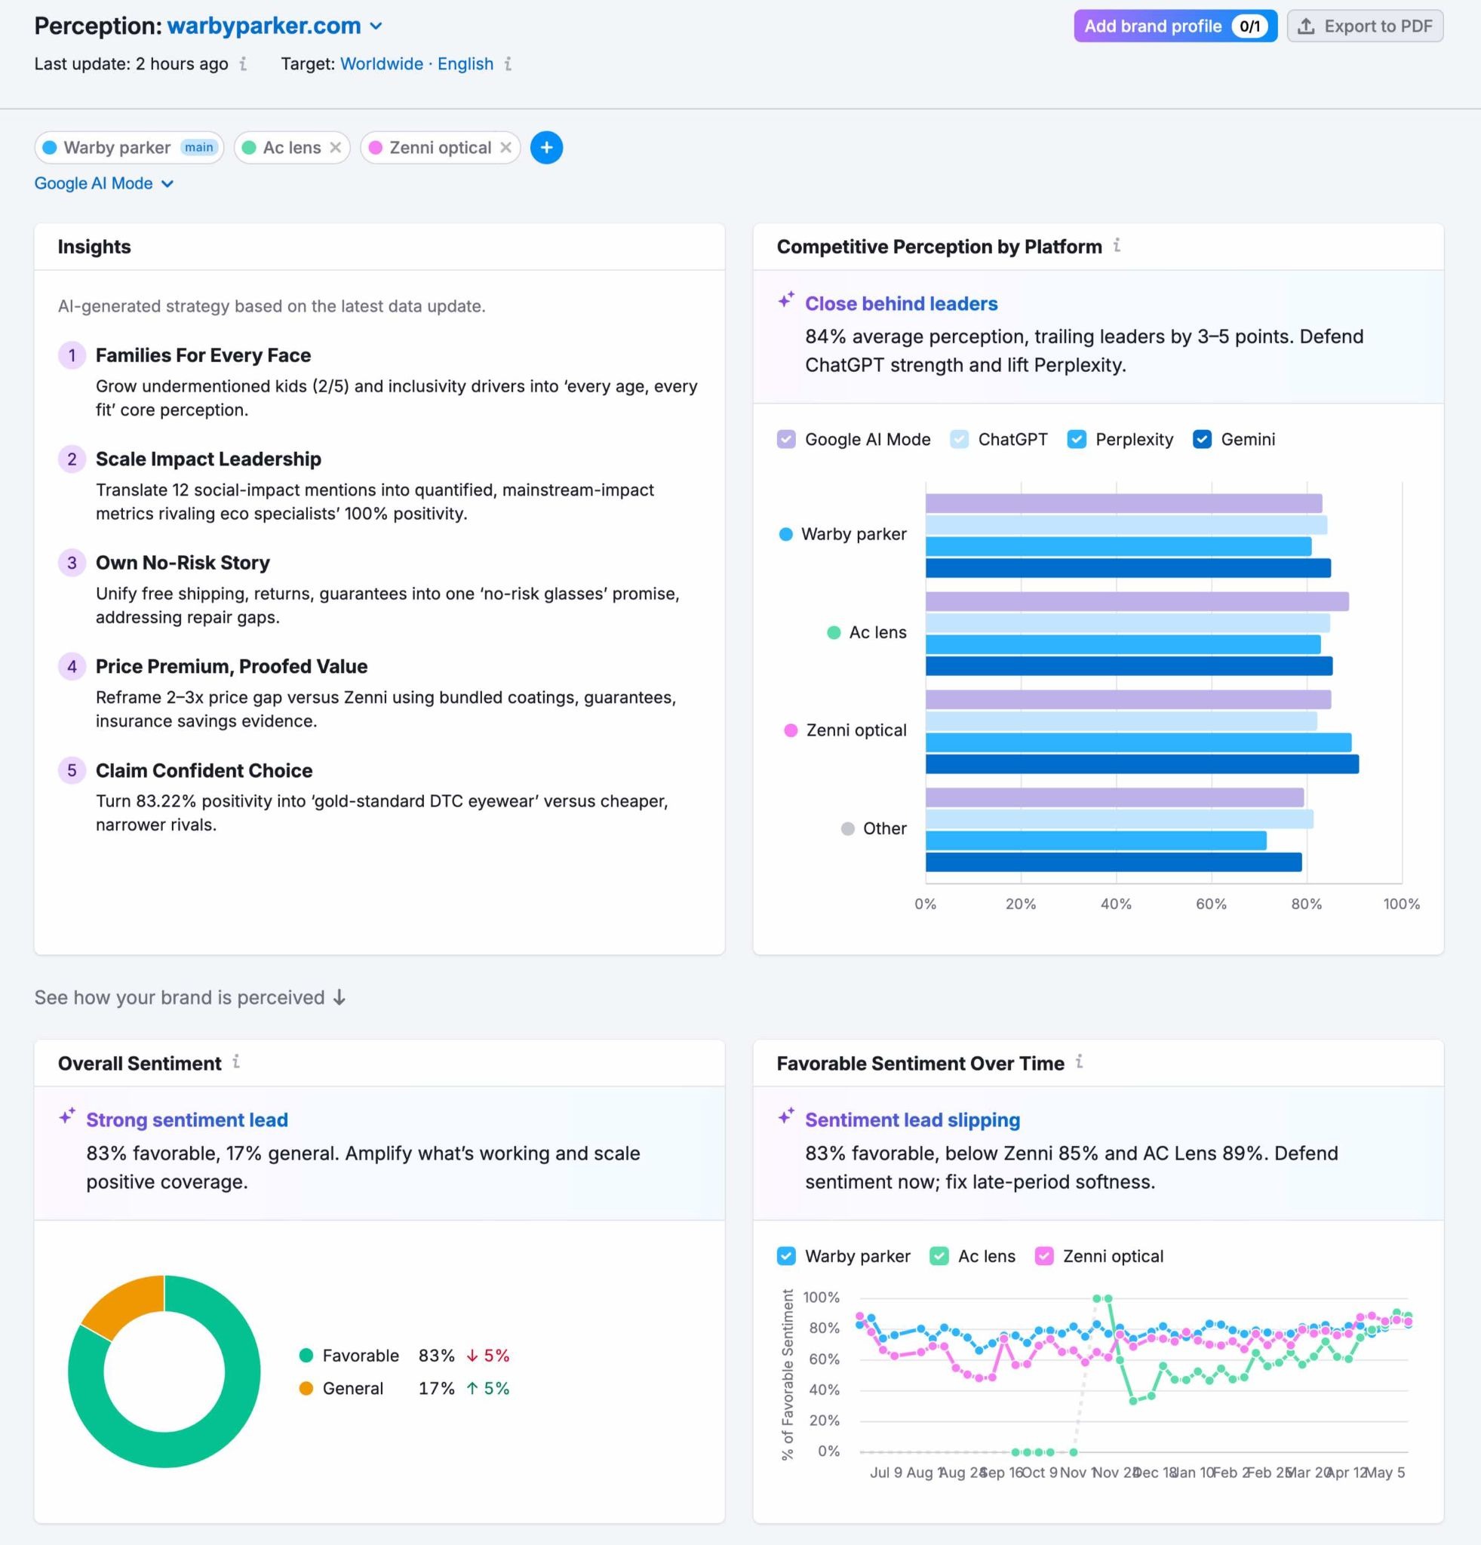Click info icon beside Overall Sentiment
The image size is (1481, 1545).
pyautogui.click(x=235, y=1063)
